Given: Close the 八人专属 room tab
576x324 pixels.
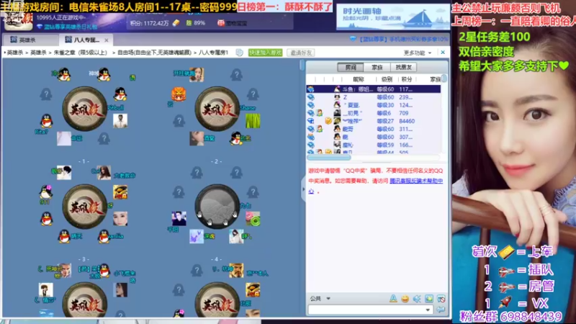Looking at the screenshot, I should (107, 40).
